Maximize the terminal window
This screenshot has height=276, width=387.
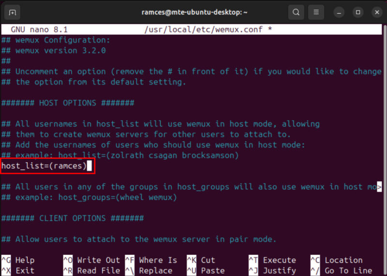358,13
